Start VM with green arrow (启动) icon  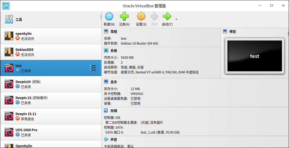[167, 17]
